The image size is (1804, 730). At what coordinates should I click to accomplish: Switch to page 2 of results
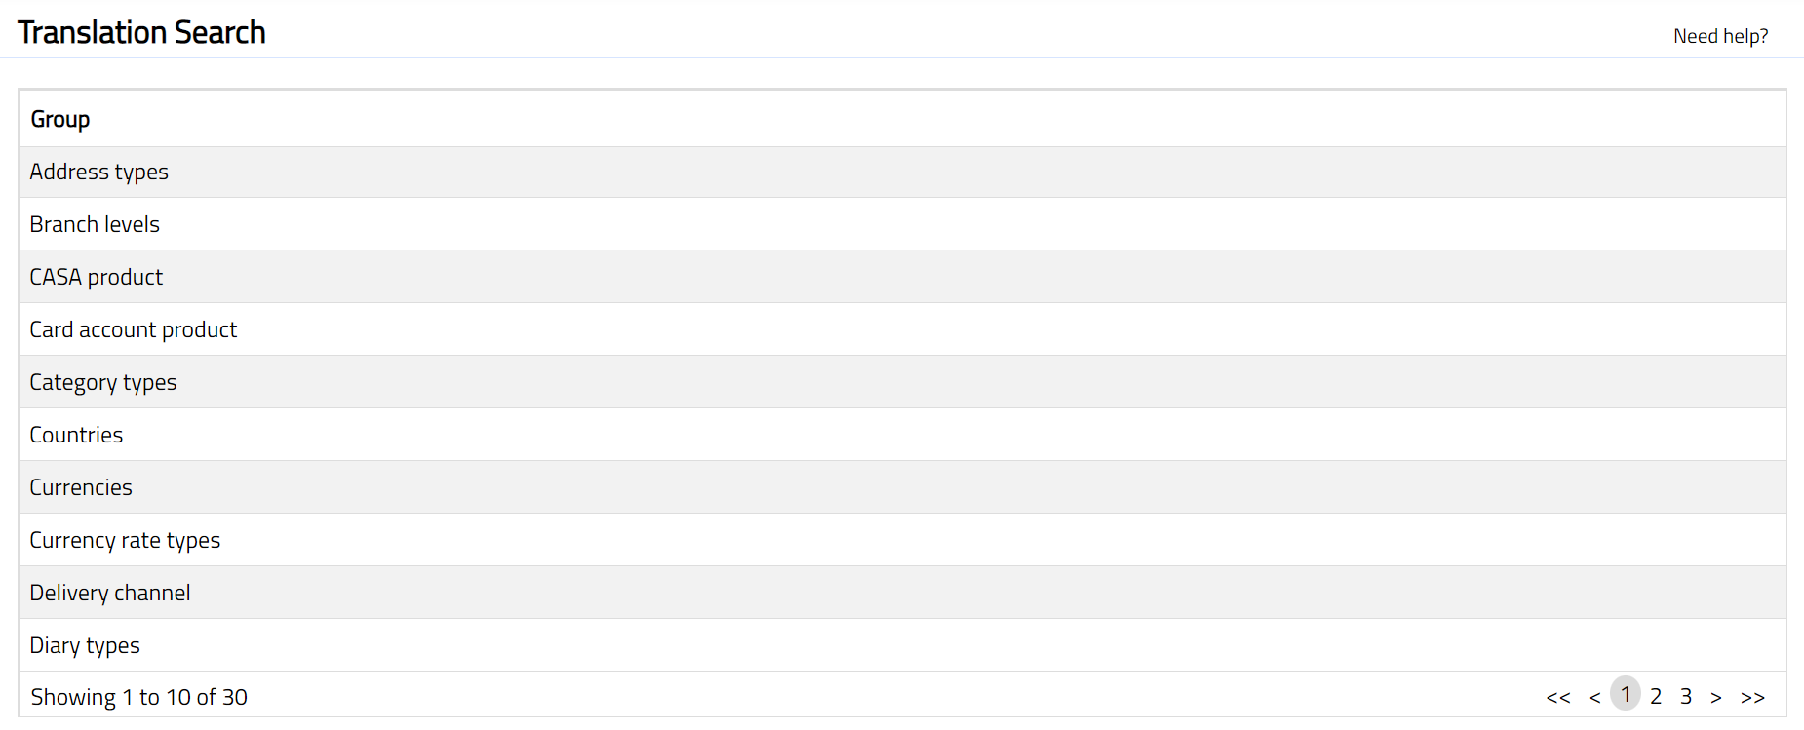click(x=1656, y=696)
